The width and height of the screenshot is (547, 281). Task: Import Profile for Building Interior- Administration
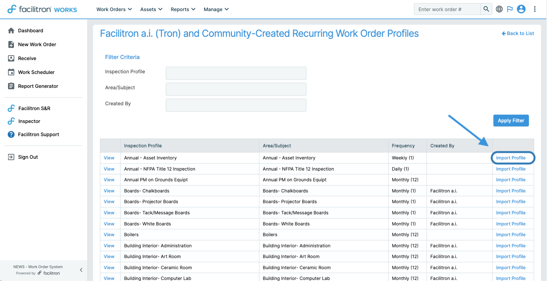pyautogui.click(x=511, y=246)
